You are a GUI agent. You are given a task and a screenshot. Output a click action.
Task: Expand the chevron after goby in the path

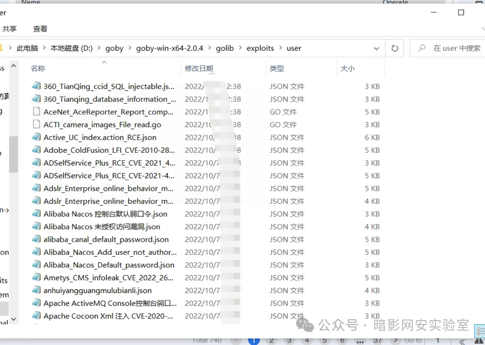click(x=130, y=48)
